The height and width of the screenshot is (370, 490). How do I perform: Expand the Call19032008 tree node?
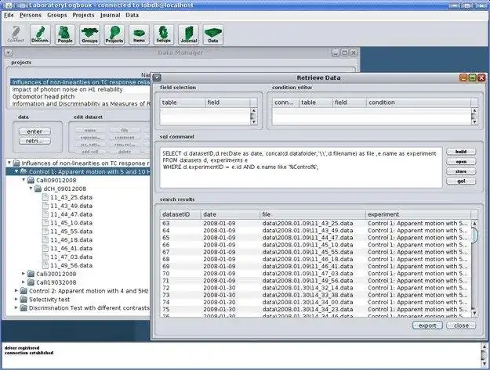coord(24,282)
